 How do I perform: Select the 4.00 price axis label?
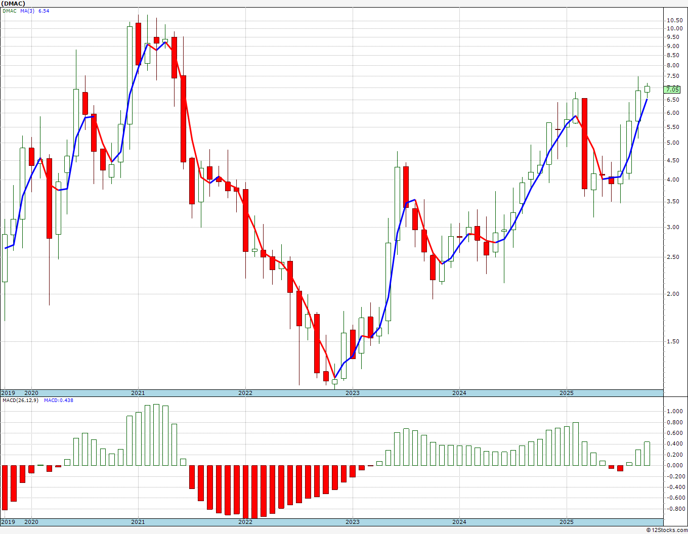pos(673,180)
